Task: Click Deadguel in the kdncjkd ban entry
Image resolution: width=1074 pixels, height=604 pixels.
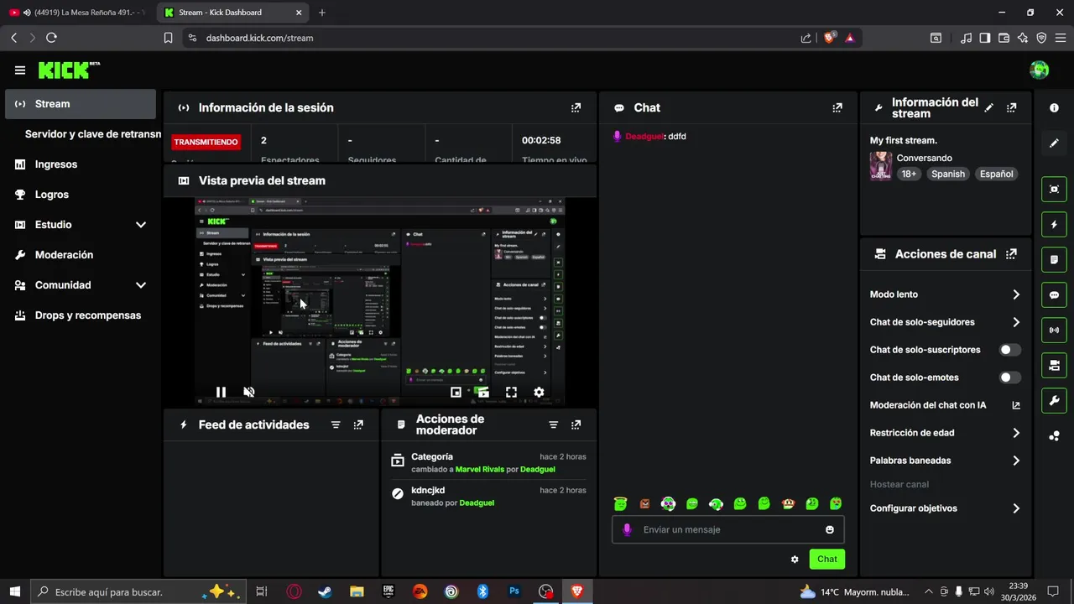Action: point(477,503)
